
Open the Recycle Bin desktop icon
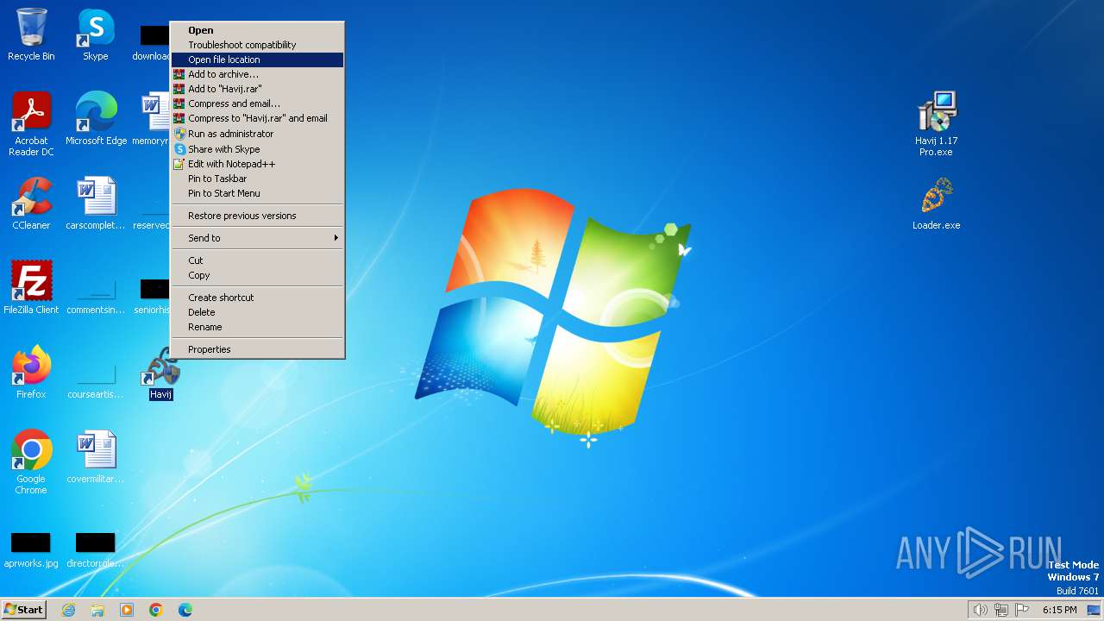pyautogui.click(x=31, y=34)
